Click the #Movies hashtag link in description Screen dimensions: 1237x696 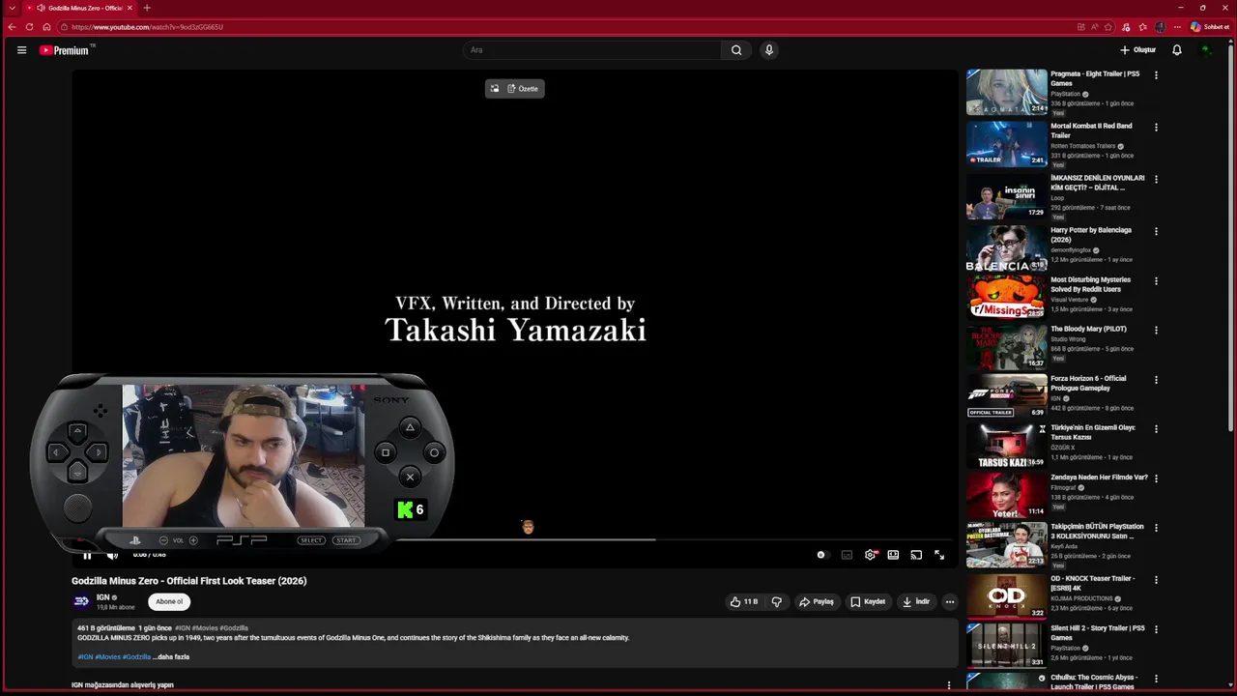pyautogui.click(x=107, y=657)
